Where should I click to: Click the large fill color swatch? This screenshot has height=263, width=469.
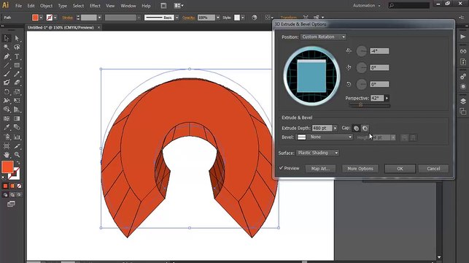tap(7, 167)
